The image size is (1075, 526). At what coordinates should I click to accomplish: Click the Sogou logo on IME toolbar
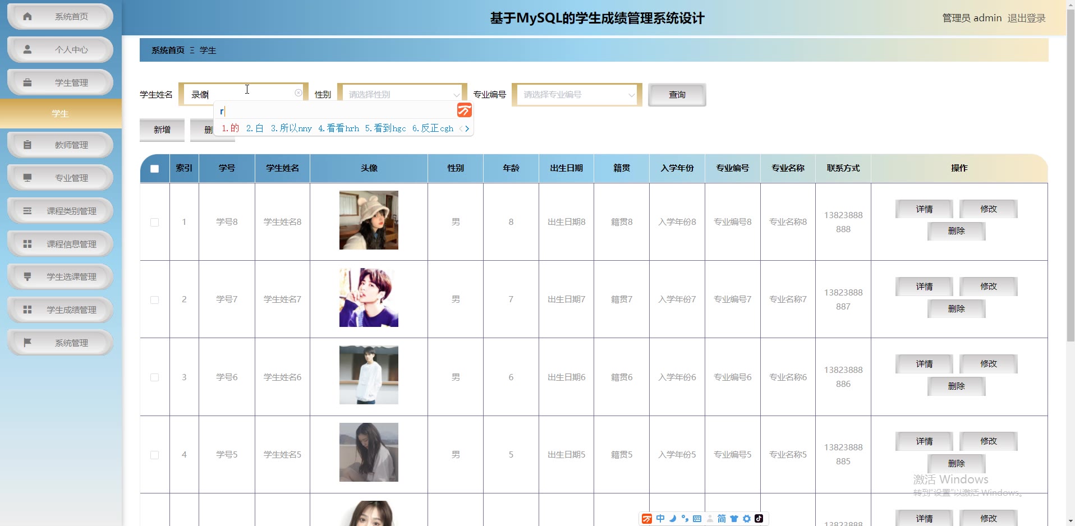point(647,519)
